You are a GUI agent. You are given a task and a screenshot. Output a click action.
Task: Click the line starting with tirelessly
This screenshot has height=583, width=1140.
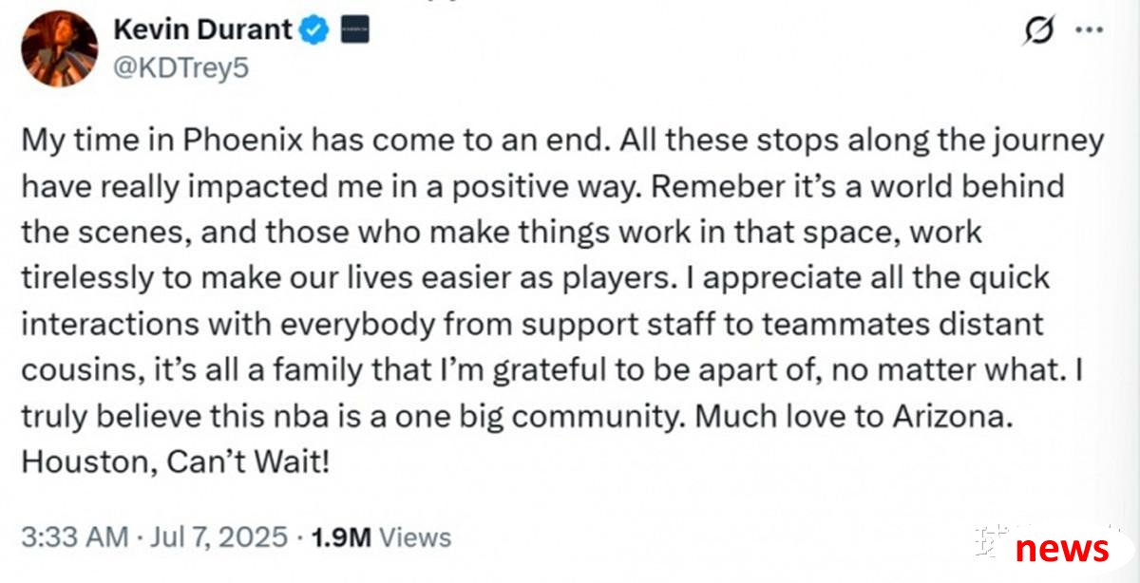coord(536,278)
